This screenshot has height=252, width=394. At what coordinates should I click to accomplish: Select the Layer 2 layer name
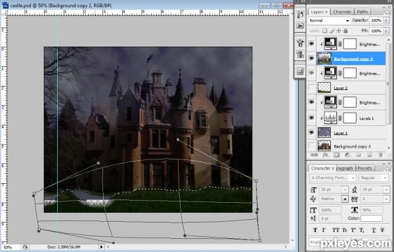[x=340, y=88]
